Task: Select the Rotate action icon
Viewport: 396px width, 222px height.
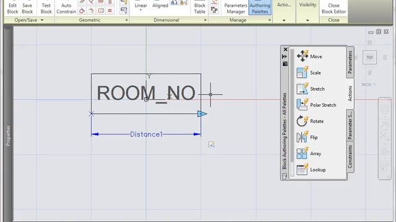Action: [x=302, y=121]
